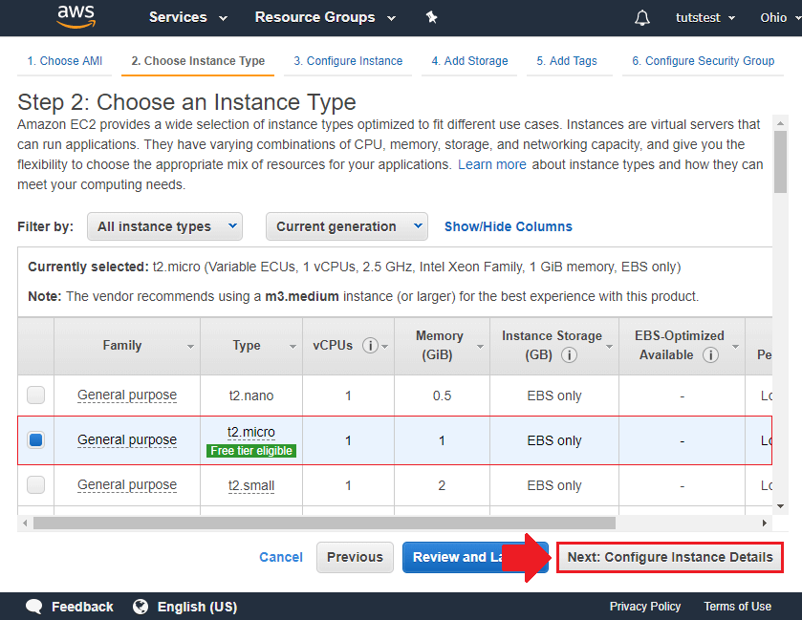Click the vertical scrollbar thumb
Image resolution: width=802 pixels, height=620 pixels.
click(780, 161)
